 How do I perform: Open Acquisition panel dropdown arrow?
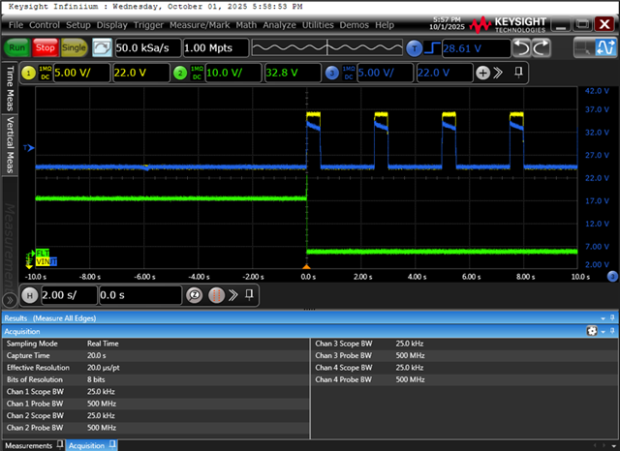tap(603, 332)
